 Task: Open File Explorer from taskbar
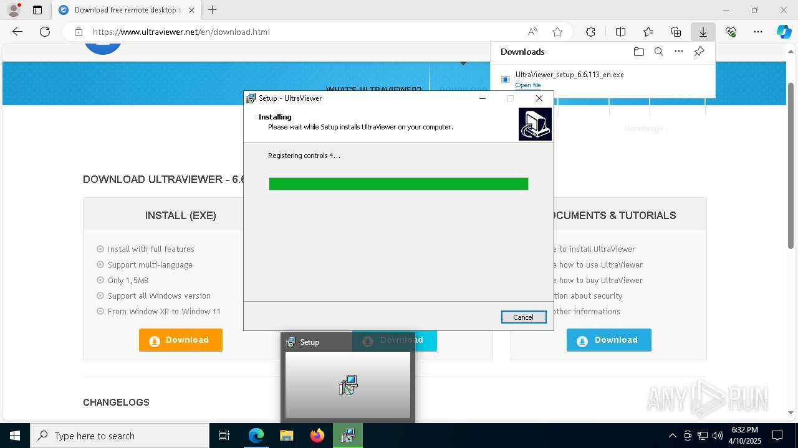tap(287, 436)
